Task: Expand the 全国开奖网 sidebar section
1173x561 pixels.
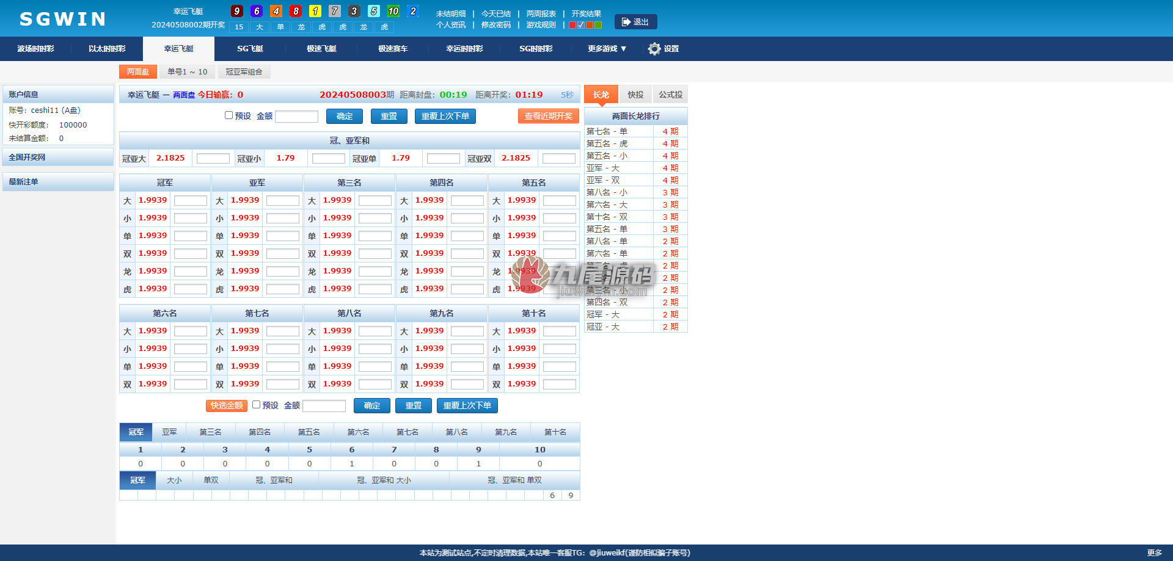Action: [58, 157]
